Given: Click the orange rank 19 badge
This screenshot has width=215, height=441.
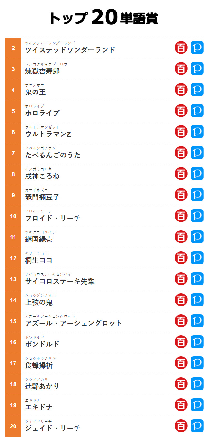Looking at the screenshot, I should [x=13, y=405].
